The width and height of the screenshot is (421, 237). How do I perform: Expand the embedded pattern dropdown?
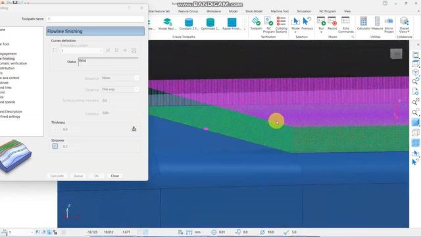point(101,51)
